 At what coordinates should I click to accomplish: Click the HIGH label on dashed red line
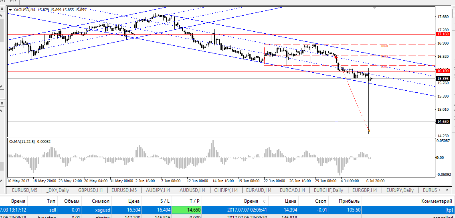tap(384, 46)
